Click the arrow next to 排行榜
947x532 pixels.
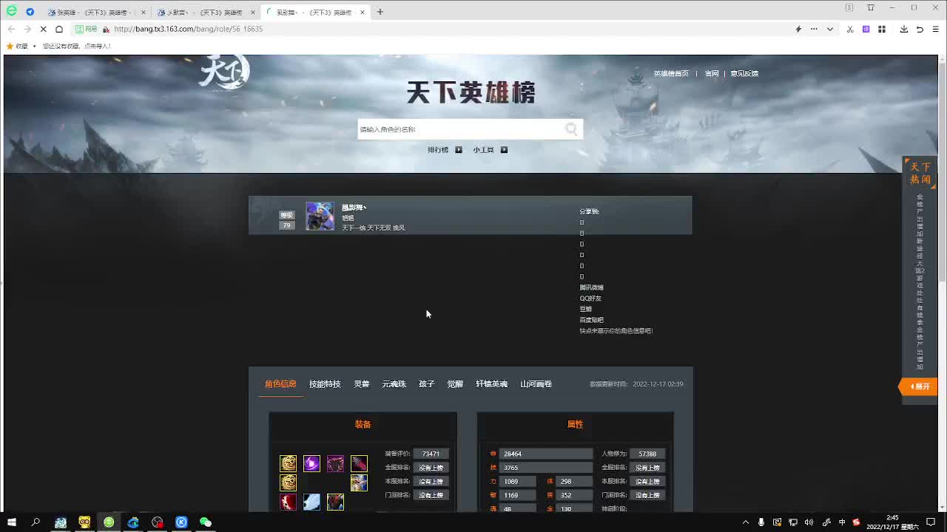click(x=459, y=150)
